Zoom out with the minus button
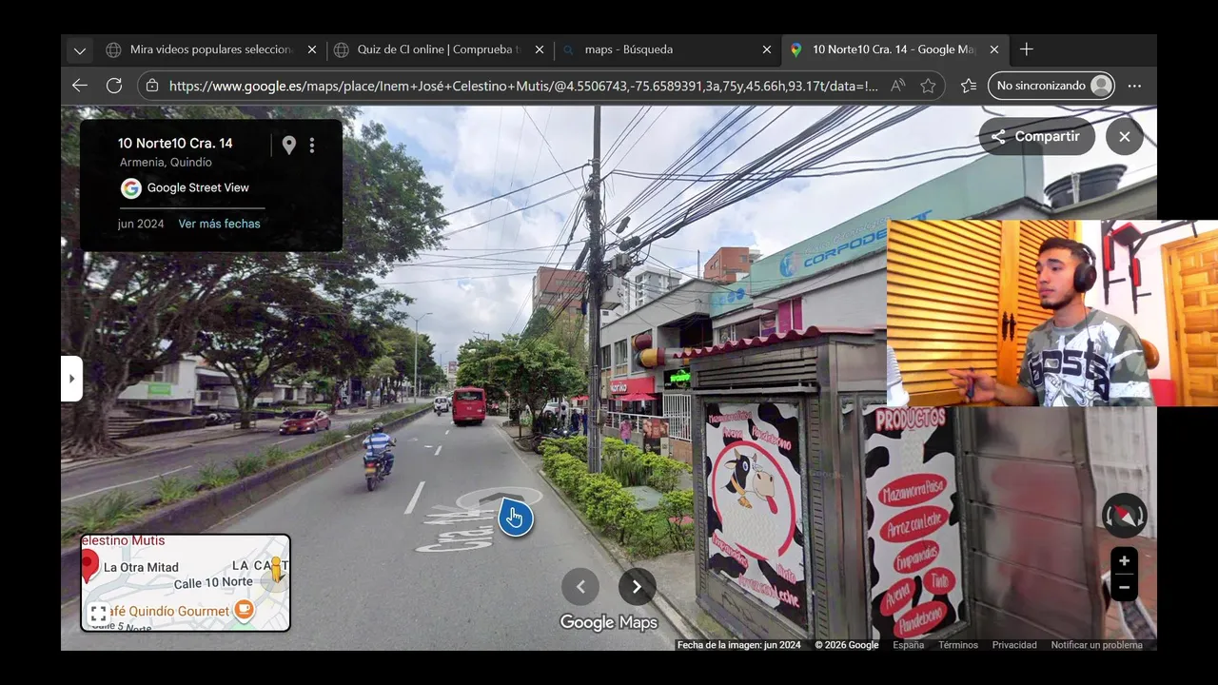 click(1124, 587)
